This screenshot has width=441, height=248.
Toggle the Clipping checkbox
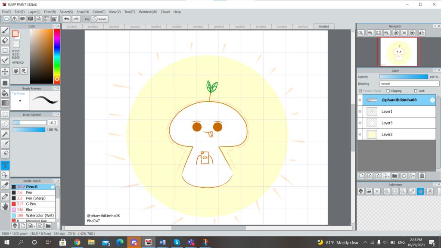pyautogui.click(x=388, y=91)
